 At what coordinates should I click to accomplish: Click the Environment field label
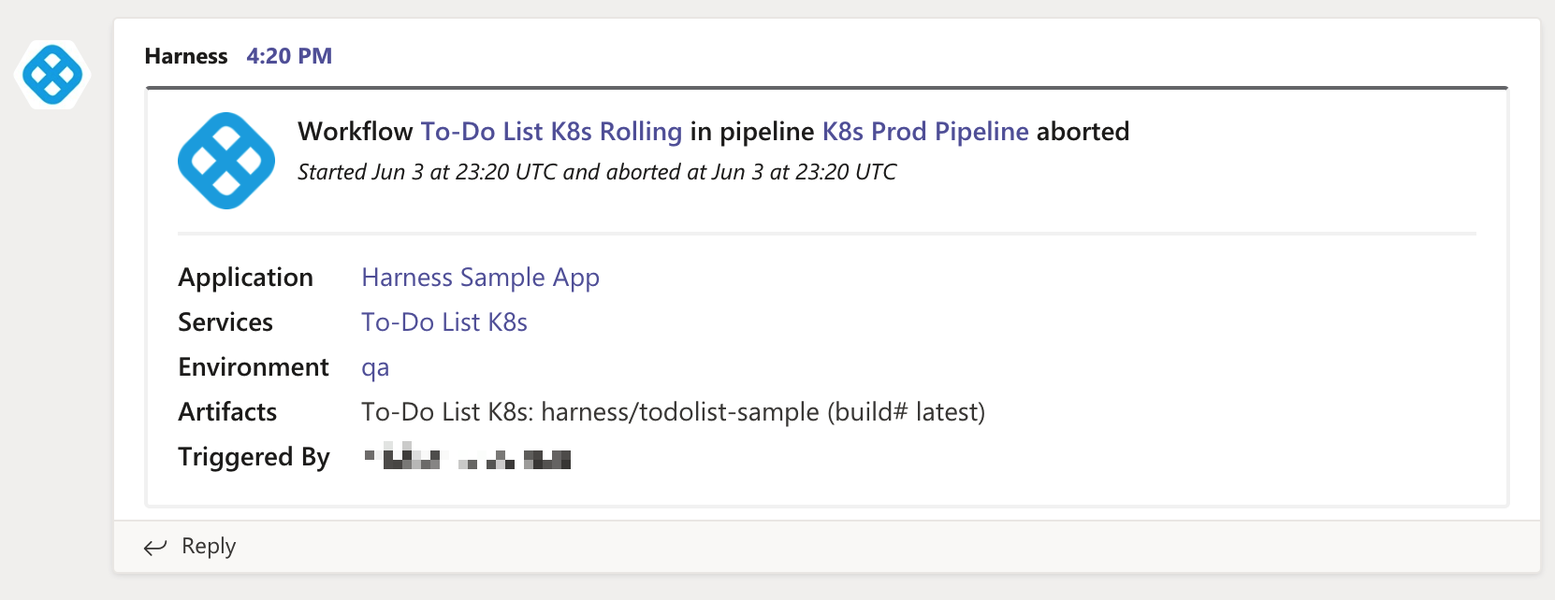pyautogui.click(x=254, y=367)
